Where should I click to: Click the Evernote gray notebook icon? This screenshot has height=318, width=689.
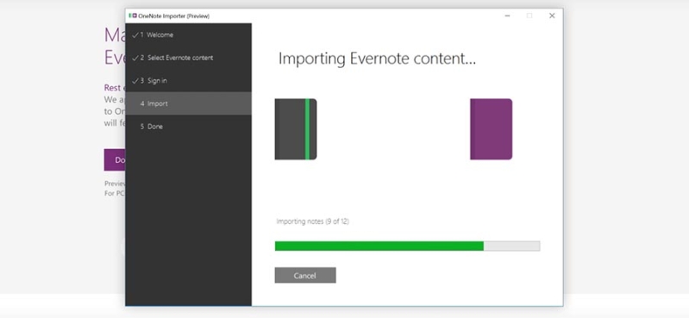[296, 129]
